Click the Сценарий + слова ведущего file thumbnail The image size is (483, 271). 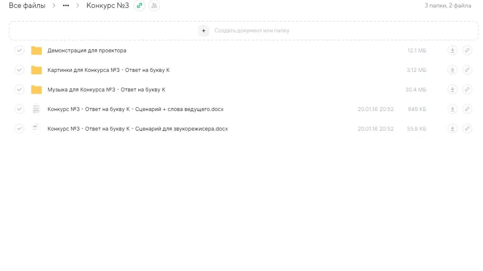click(36, 109)
